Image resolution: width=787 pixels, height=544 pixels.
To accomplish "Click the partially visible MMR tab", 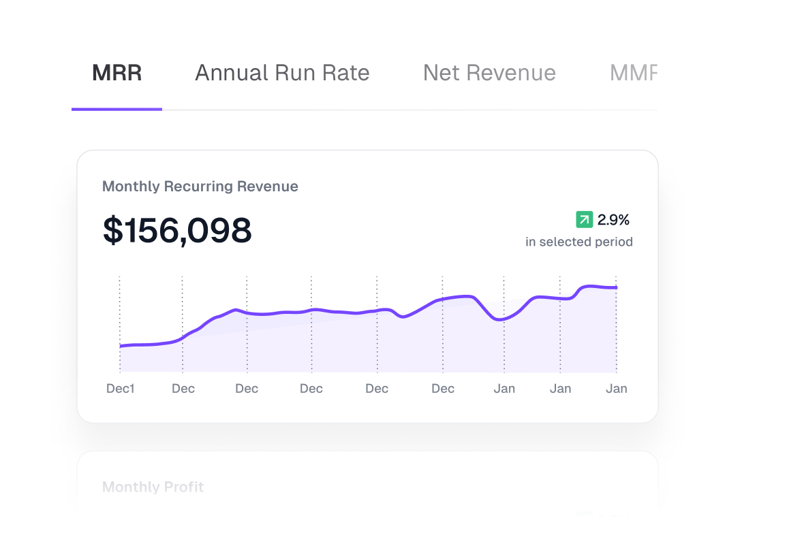I will pos(633,73).
